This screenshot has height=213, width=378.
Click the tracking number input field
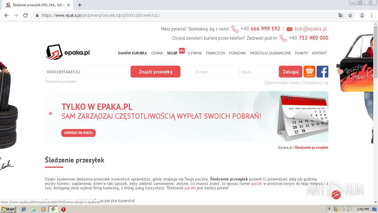pyautogui.click(x=88, y=72)
